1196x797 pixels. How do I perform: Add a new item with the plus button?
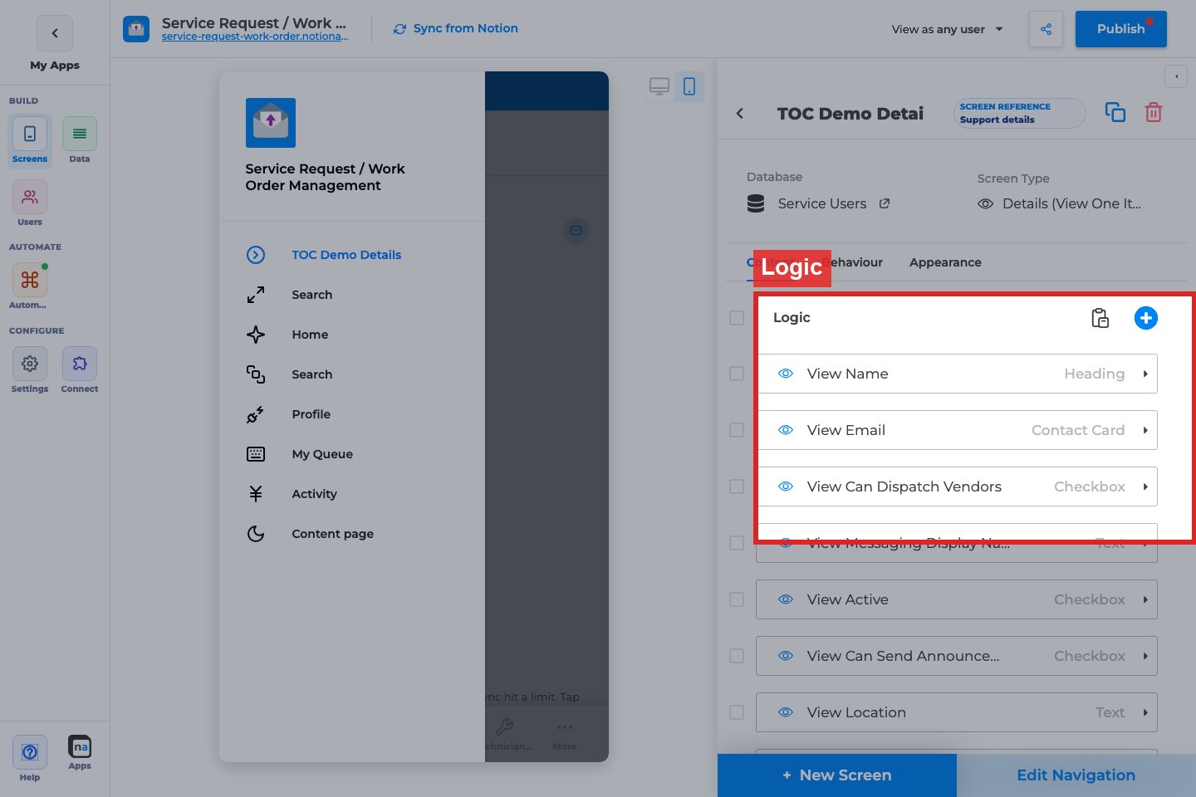tap(1146, 318)
